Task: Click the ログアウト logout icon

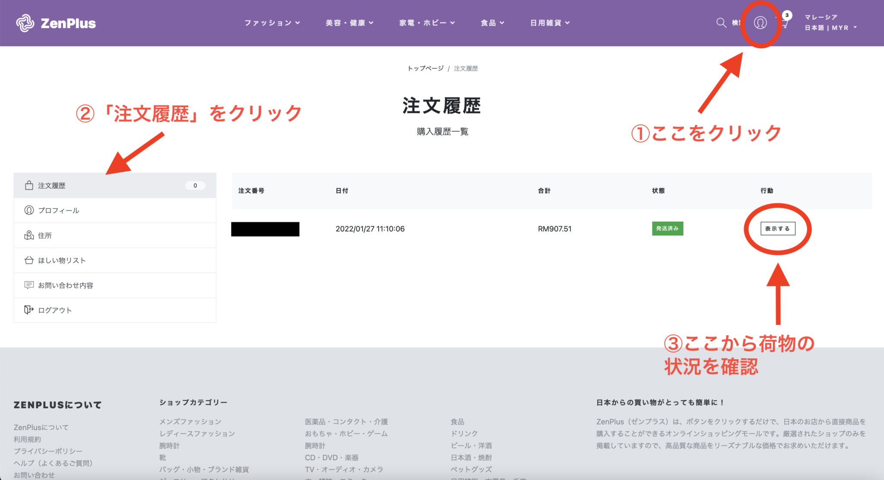Action: pos(28,310)
